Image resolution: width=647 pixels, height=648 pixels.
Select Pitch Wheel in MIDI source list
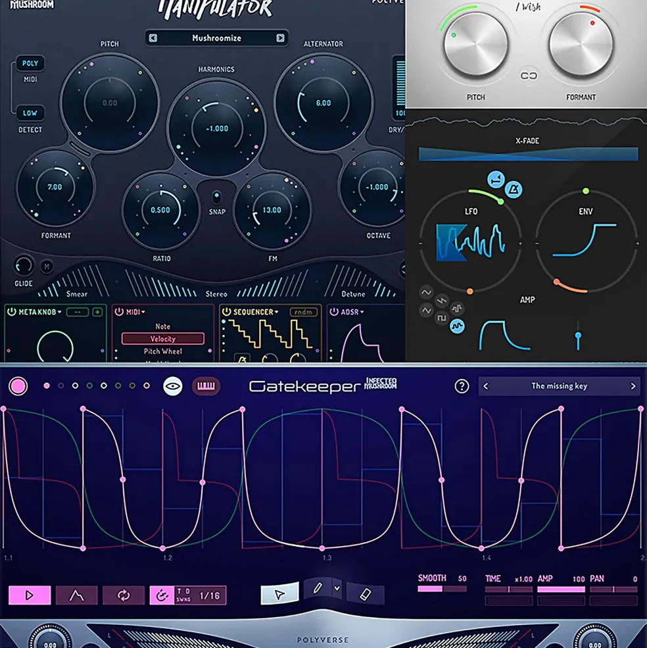coord(163,351)
